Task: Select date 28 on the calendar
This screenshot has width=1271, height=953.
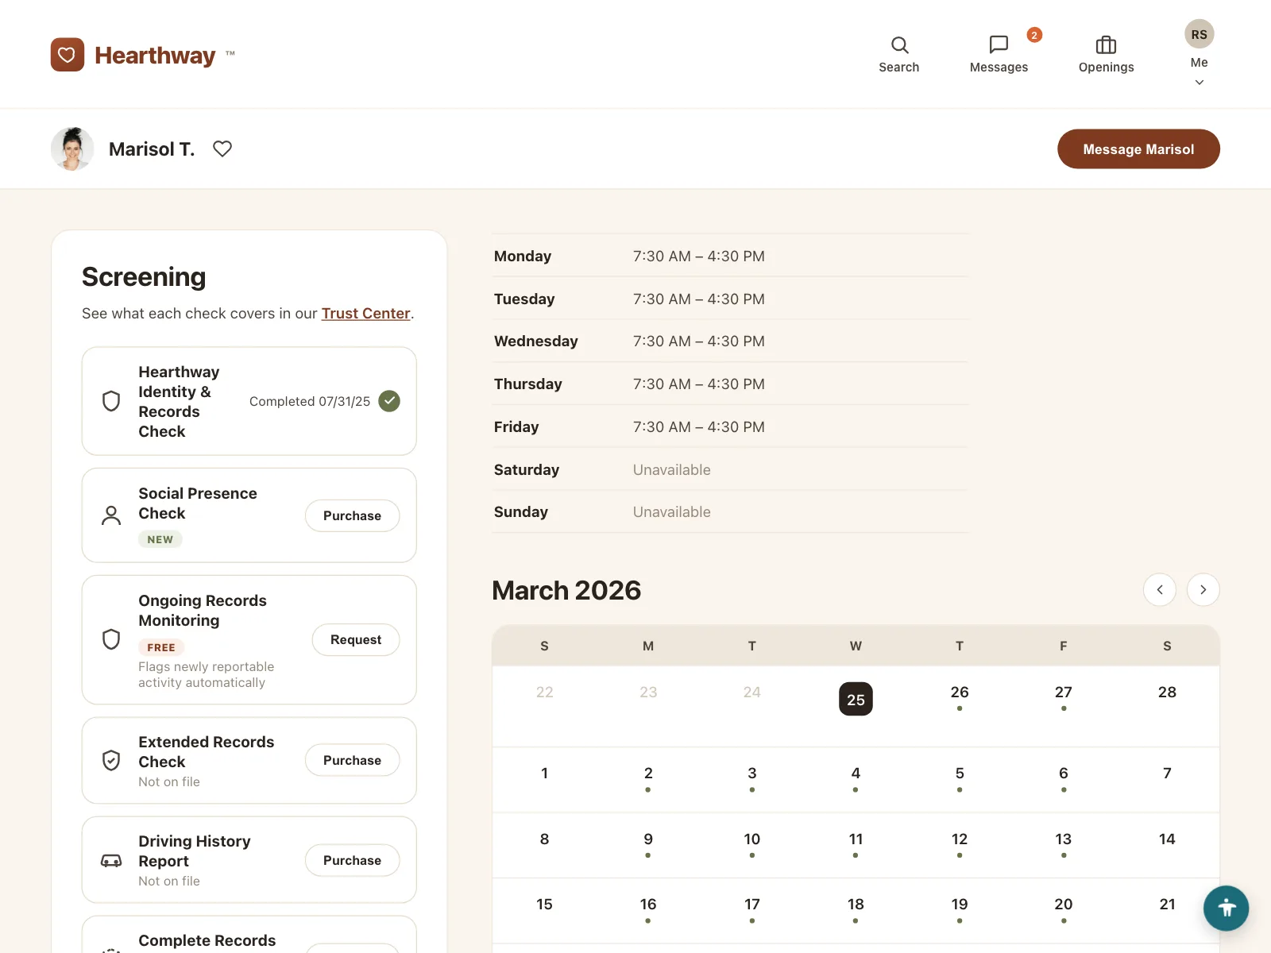Action: [x=1167, y=693]
